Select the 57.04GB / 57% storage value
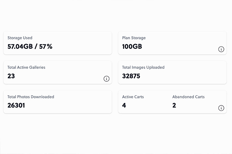 30,46
